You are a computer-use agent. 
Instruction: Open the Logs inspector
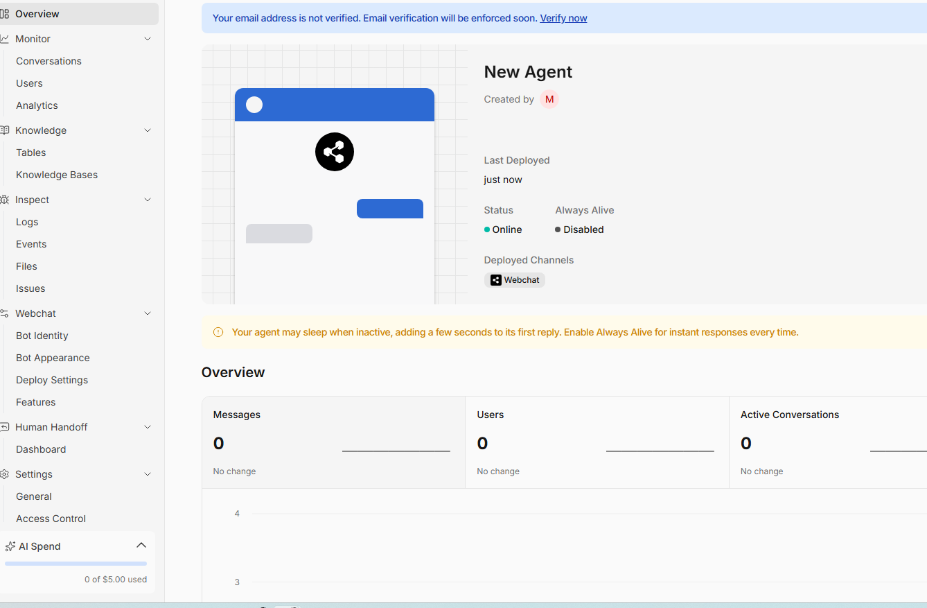click(x=26, y=221)
